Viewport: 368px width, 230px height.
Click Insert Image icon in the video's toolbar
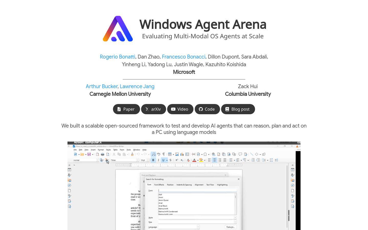coord(177,154)
